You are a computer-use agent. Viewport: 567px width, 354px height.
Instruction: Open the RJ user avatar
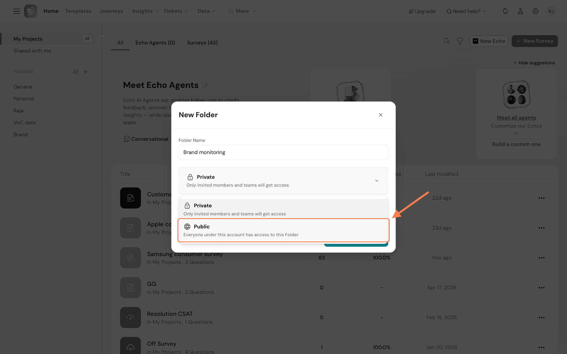coord(551,11)
